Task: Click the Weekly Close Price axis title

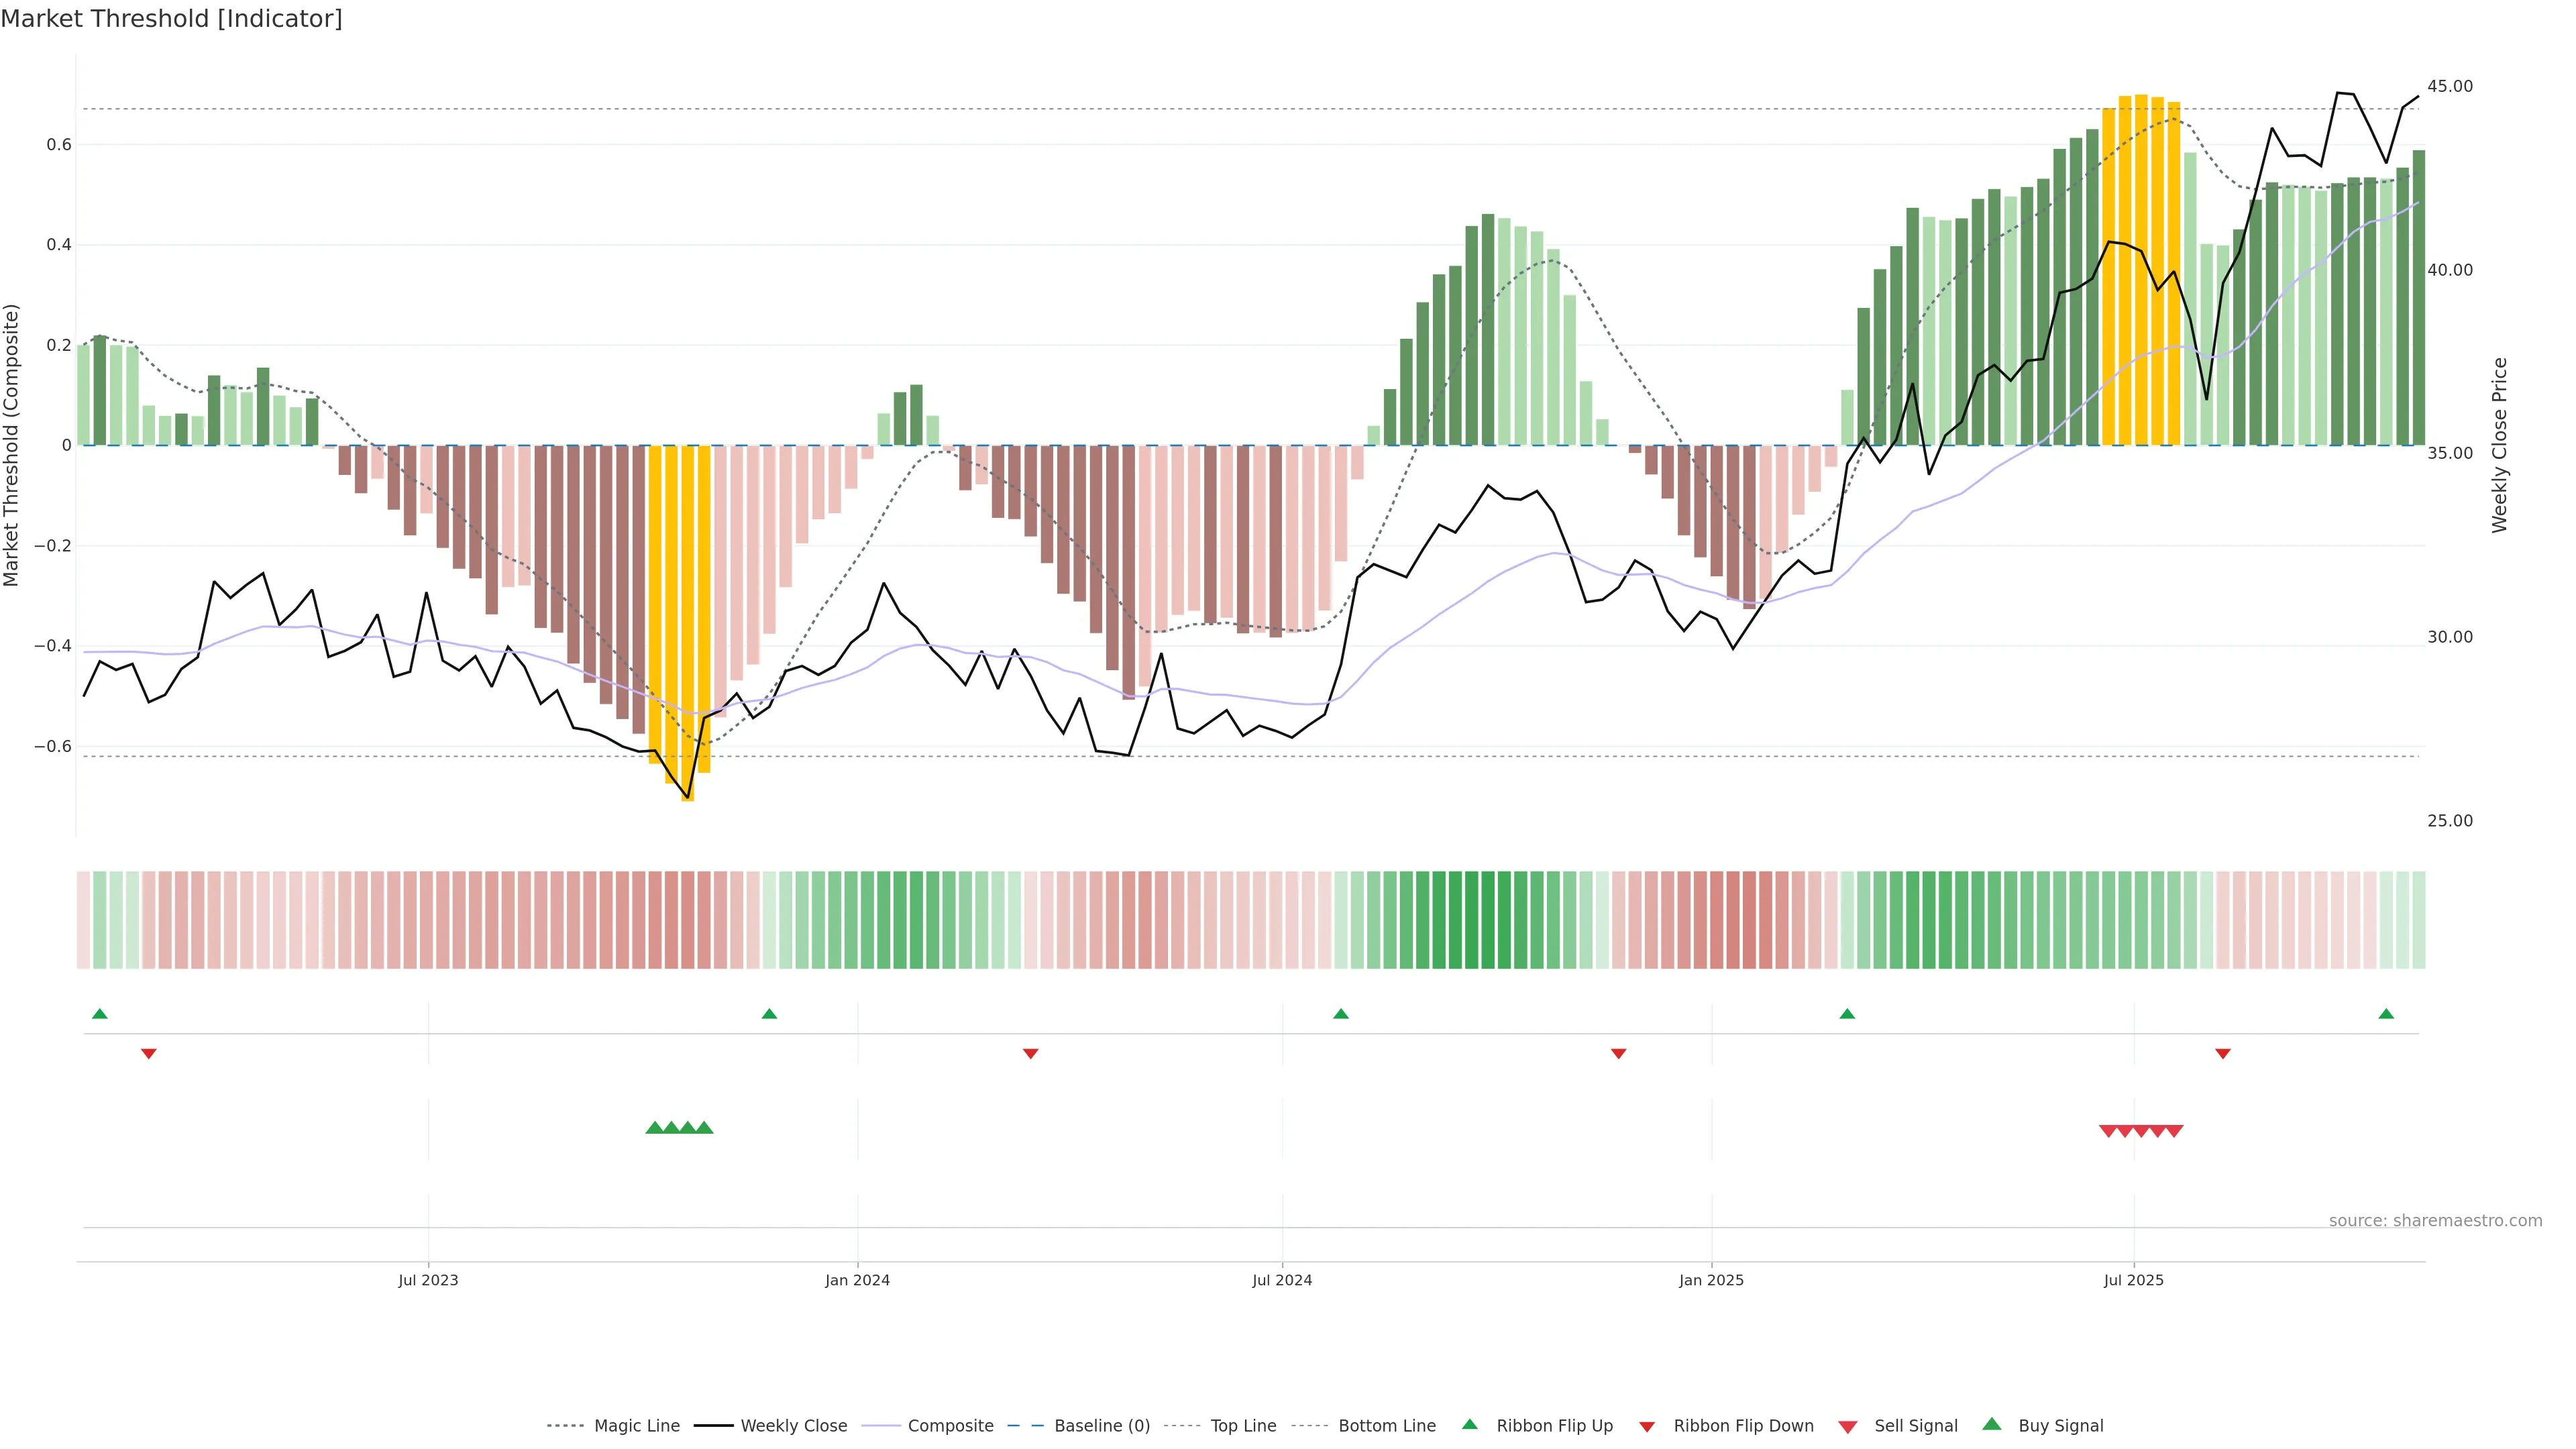Action: (x=2499, y=445)
